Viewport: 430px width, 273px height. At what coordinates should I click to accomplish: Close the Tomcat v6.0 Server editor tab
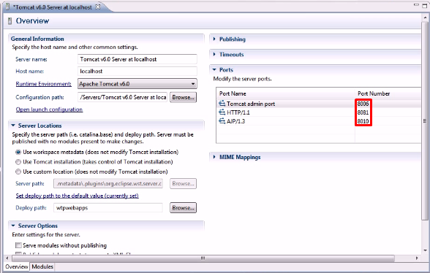coord(98,7)
